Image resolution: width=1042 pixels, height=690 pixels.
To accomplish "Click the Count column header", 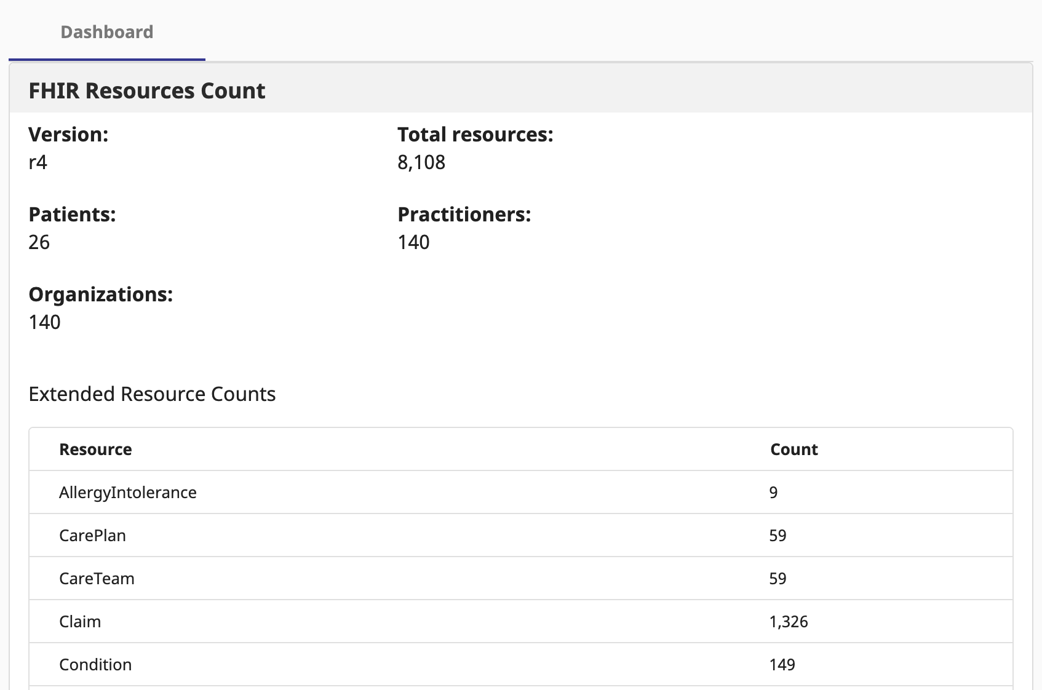I will [x=793, y=450].
